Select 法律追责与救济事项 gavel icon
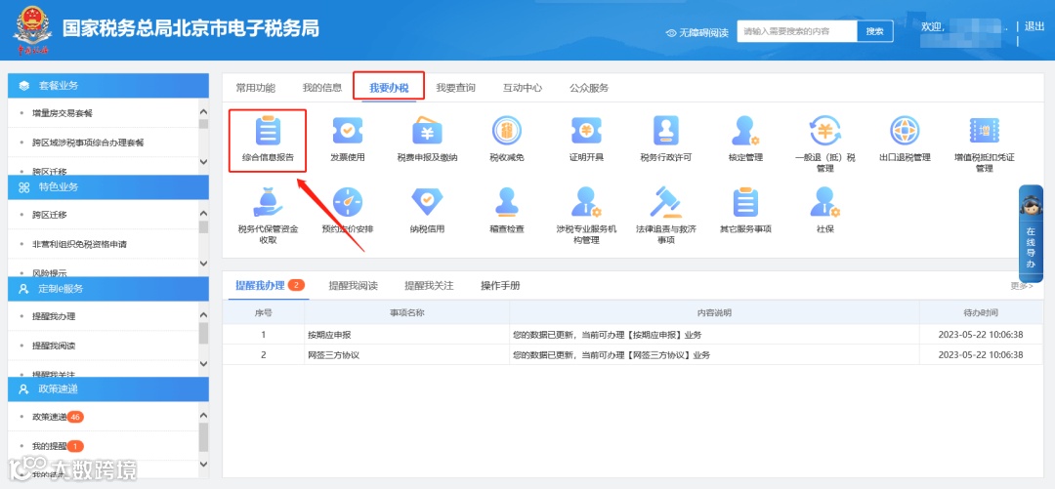The image size is (1055, 489). [x=666, y=202]
